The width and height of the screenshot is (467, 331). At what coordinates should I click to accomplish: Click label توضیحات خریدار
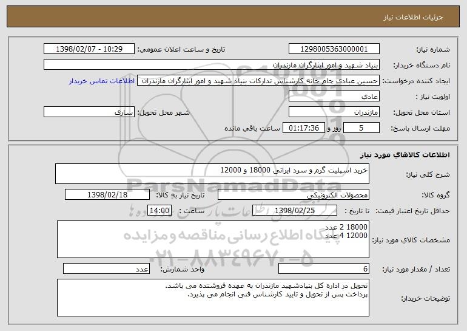click(x=426, y=298)
